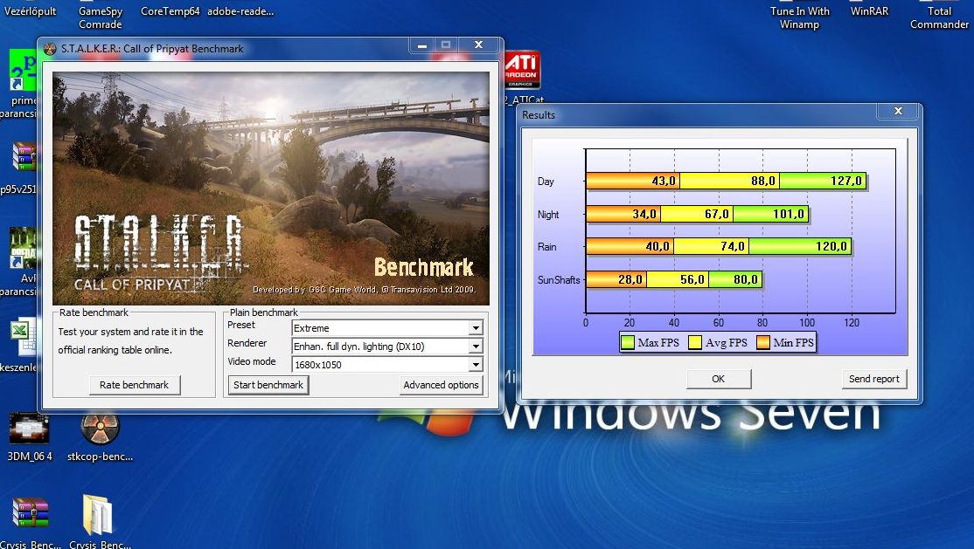Click the Results window title text
974x549 pixels.
[539, 114]
